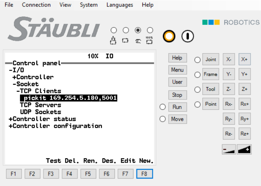Rotate with the Ry+ button
The width and height of the screenshot is (261, 186).
click(245, 119)
